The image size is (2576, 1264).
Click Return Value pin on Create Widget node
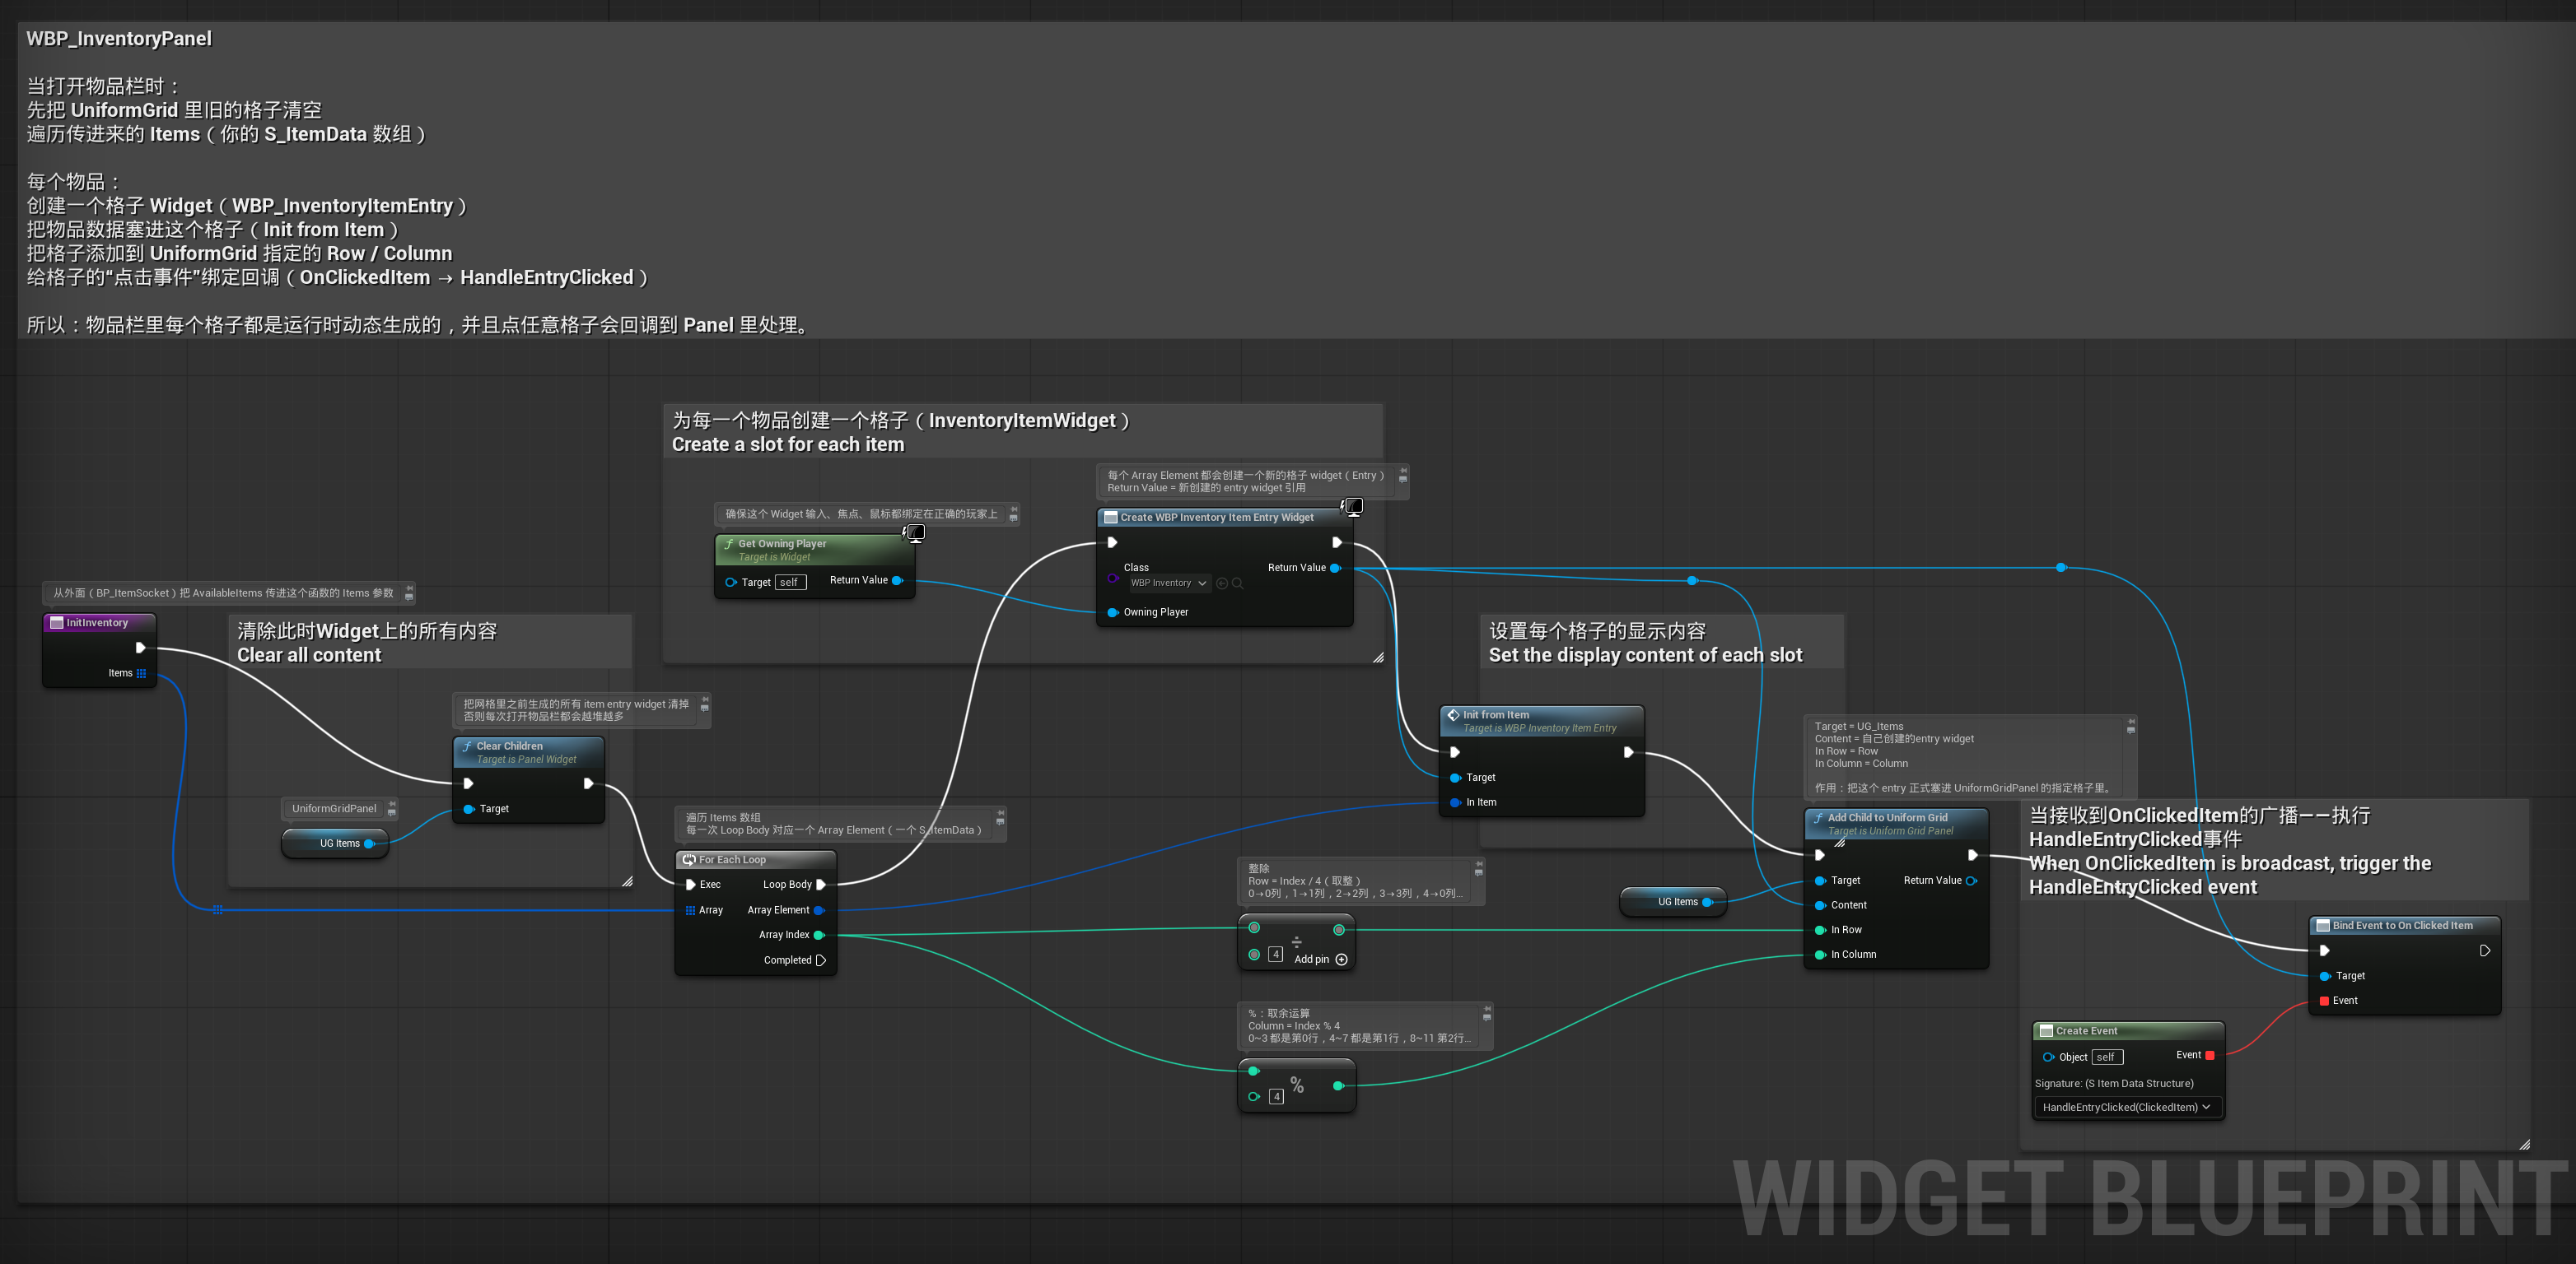1335,568
